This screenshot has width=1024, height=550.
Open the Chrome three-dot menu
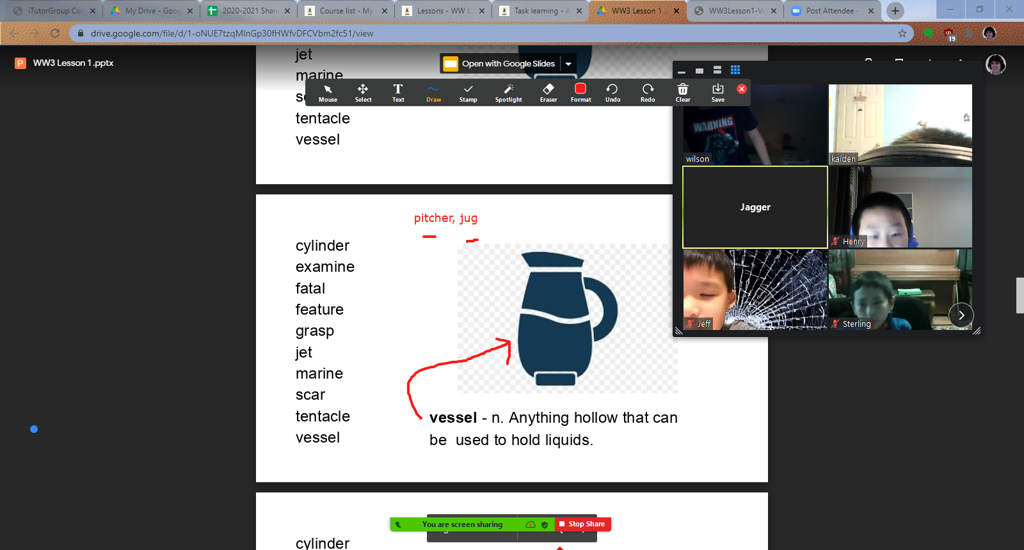pos(1011,33)
